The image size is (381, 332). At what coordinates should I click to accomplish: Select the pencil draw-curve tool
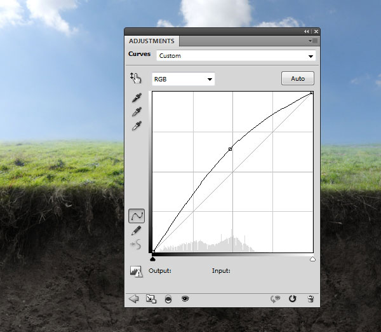[x=137, y=230]
